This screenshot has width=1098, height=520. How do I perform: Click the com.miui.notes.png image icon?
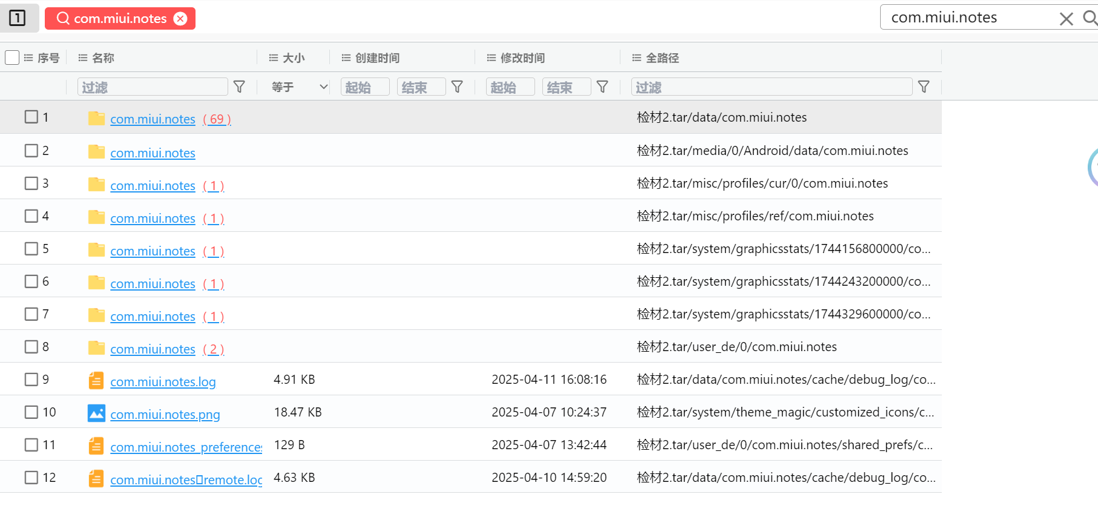[x=96, y=413]
